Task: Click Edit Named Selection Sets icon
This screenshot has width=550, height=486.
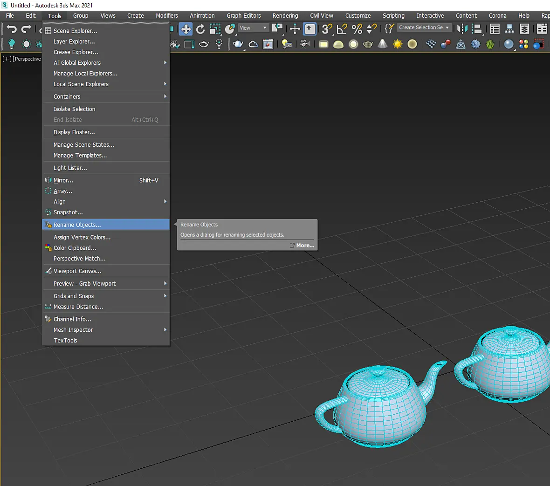Action: click(x=389, y=29)
